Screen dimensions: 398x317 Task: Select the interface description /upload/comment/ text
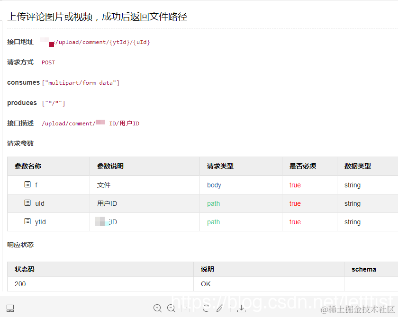[69, 123]
